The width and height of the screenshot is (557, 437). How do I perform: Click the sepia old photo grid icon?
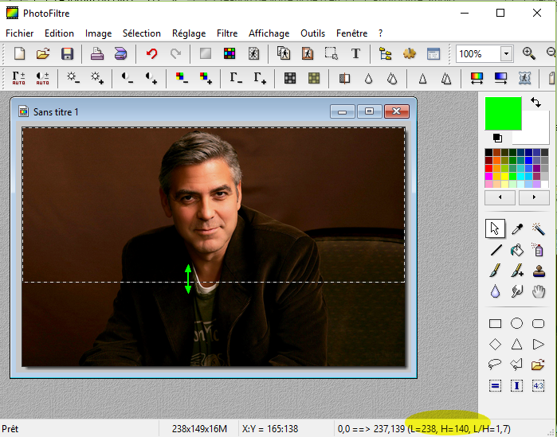tap(314, 78)
